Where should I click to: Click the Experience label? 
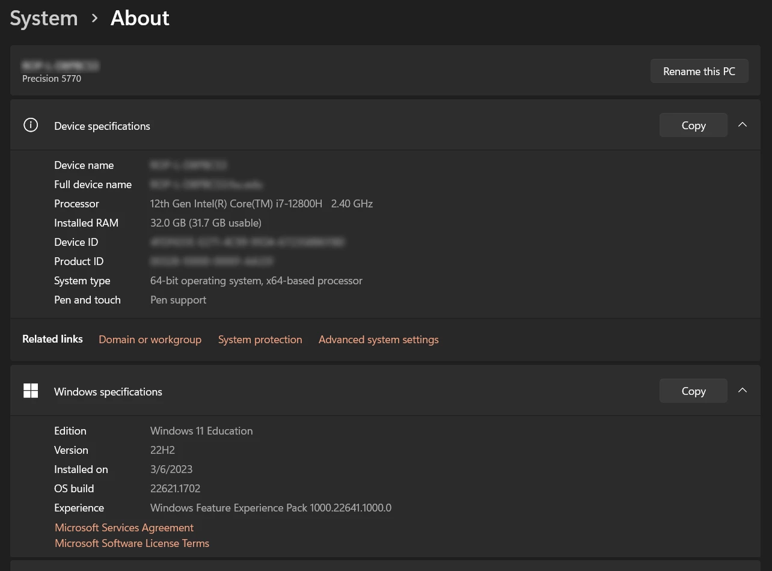[x=79, y=508]
